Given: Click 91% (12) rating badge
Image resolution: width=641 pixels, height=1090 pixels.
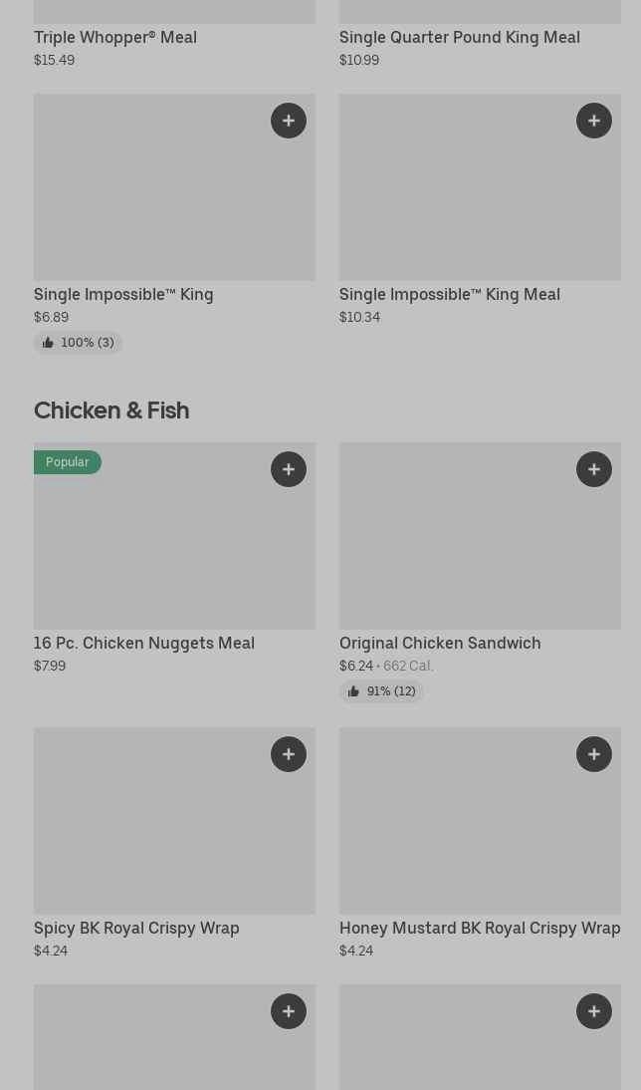Looking at the screenshot, I should 382,691.
